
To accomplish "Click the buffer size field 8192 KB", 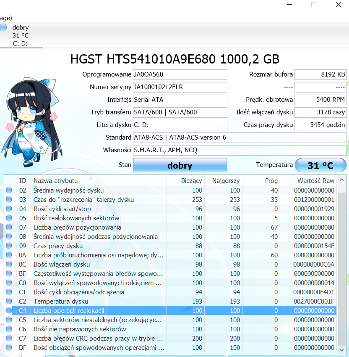I will click(320, 74).
